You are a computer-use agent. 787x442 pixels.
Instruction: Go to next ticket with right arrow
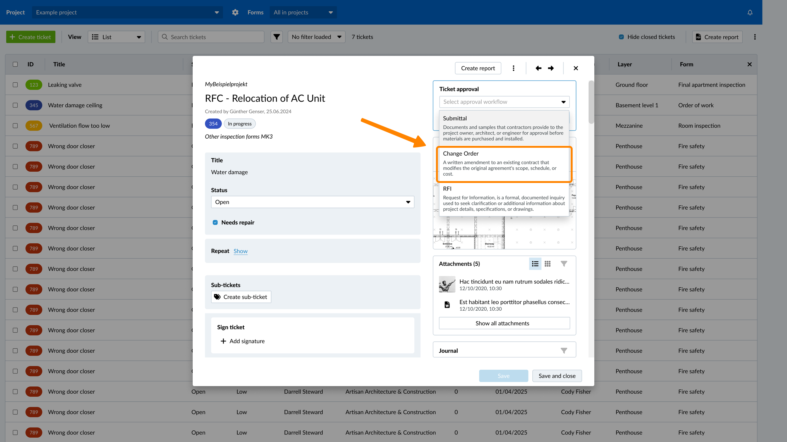coord(551,68)
